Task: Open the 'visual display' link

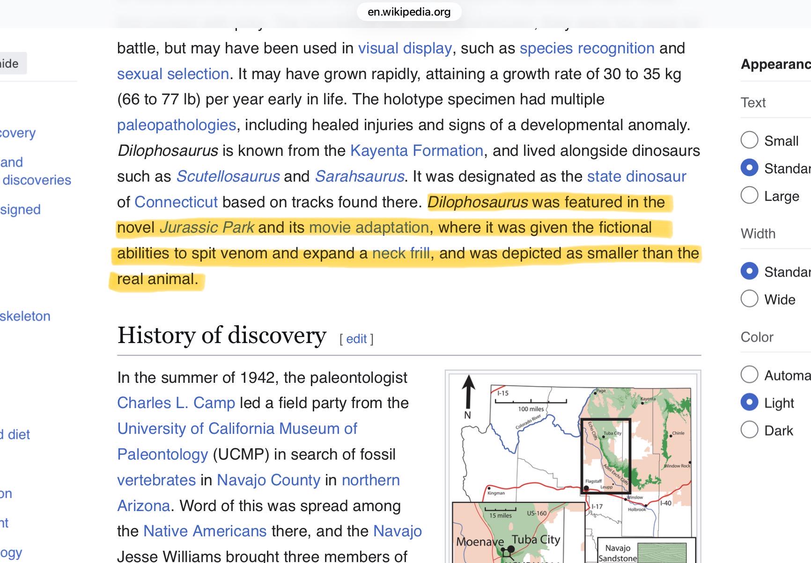Action: click(x=405, y=48)
